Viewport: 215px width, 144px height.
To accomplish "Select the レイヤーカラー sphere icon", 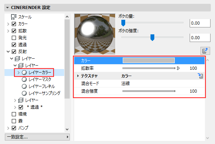I will pyautogui.click(x=24, y=73).
